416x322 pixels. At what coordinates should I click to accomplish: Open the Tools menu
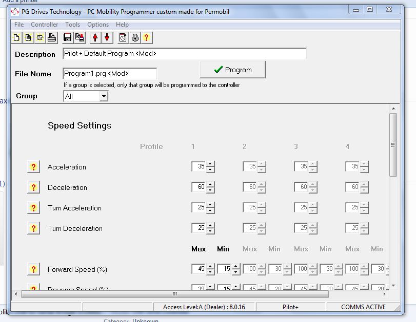pos(72,25)
